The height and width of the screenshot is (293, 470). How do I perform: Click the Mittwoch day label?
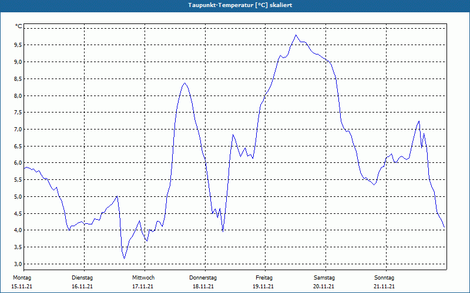(x=143, y=278)
